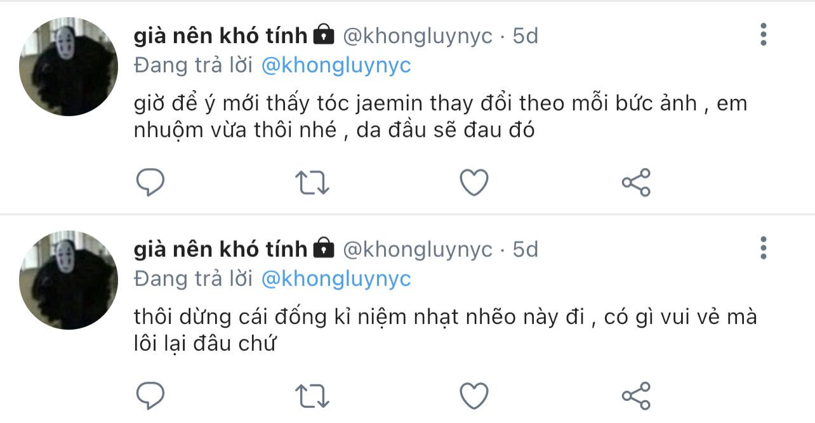Open display name 'già nên khó tính' on first tweet

pyautogui.click(x=220, y=36)
